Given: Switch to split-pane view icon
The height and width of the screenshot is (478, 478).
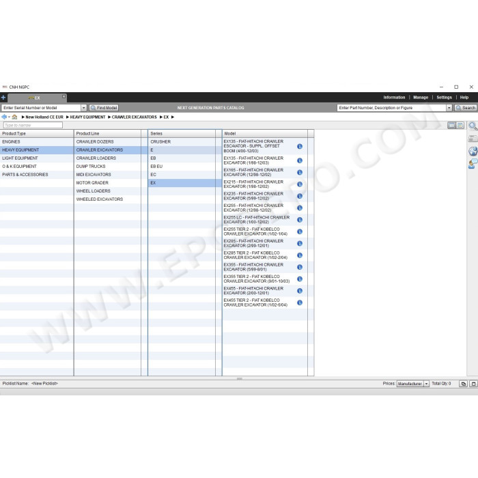Looking at the screenshot, I should click(x=460, y=125).
